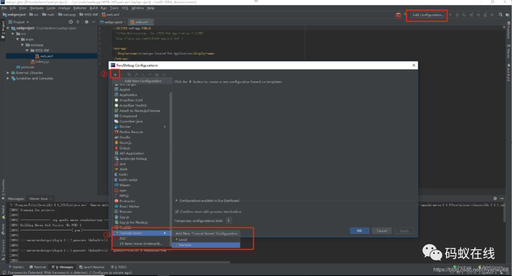Screen dimensions: 512x276
Task: Choose Gulp.js from the configuration list
Action: 124,148
